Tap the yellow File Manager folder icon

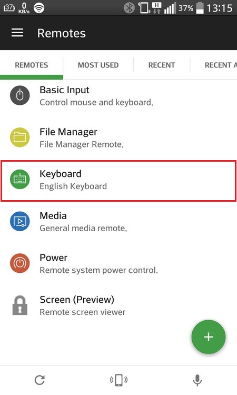[x=19, y=137]
